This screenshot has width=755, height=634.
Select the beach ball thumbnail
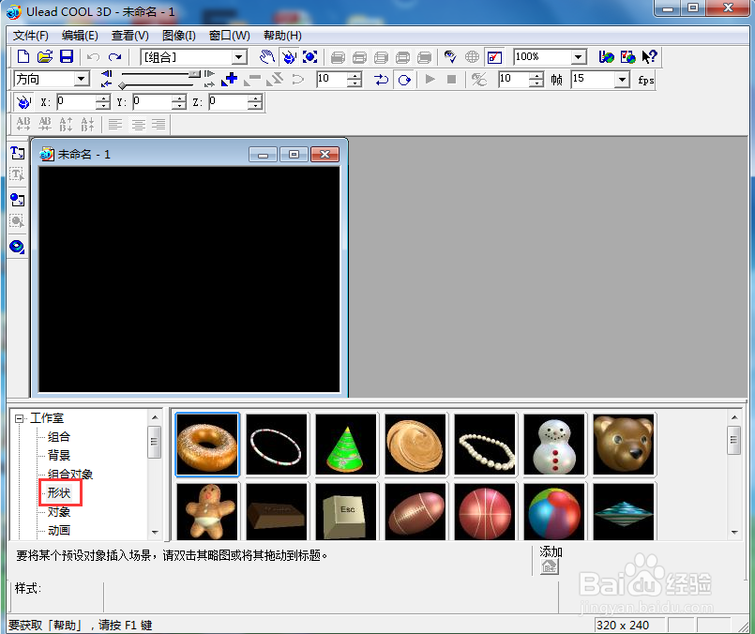pos(554,511)
